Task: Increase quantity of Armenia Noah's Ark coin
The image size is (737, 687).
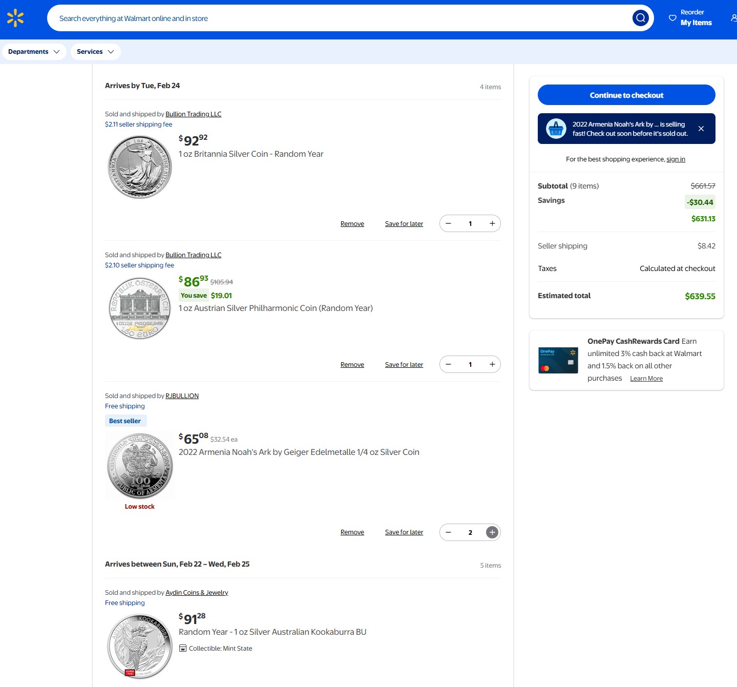Action: coord(492,532)
